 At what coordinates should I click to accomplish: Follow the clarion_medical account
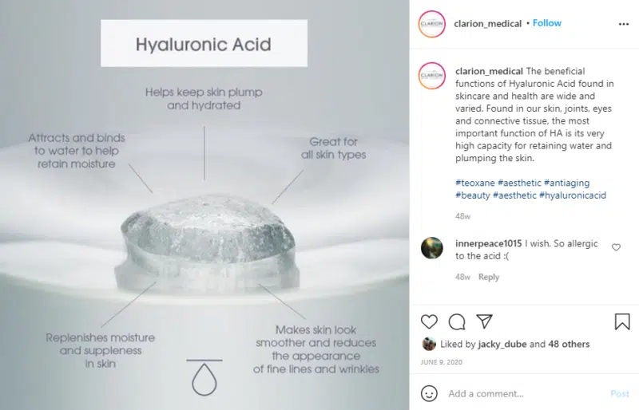[x=547, y=23]
